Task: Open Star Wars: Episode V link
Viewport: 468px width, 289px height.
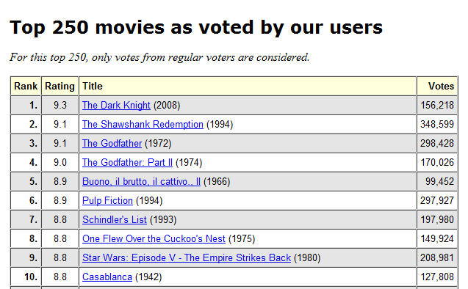Action: tap(187, 257)
